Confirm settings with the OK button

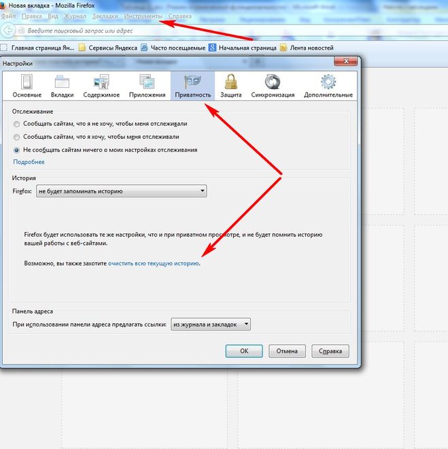[244, 351]
